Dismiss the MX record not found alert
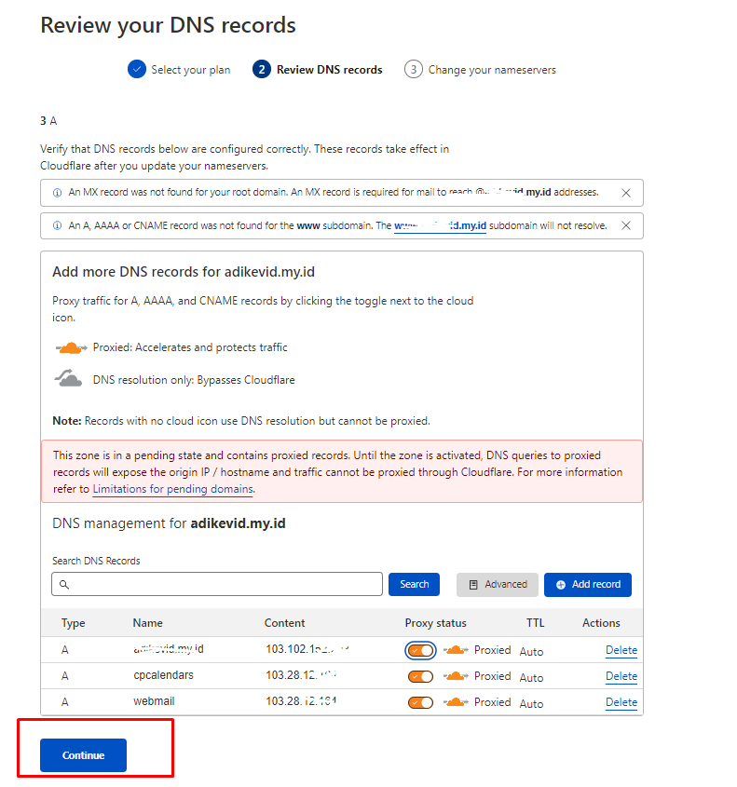This screenshot has width=737, height=787. click(x=626, y=193)
